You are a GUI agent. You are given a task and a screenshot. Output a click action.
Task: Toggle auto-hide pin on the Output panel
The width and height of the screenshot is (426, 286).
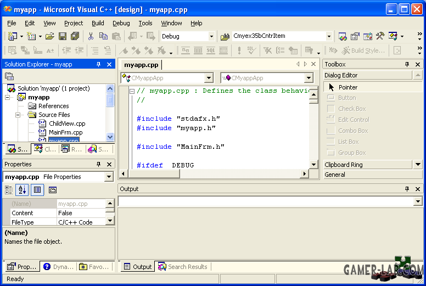click(x=407, y=189)
